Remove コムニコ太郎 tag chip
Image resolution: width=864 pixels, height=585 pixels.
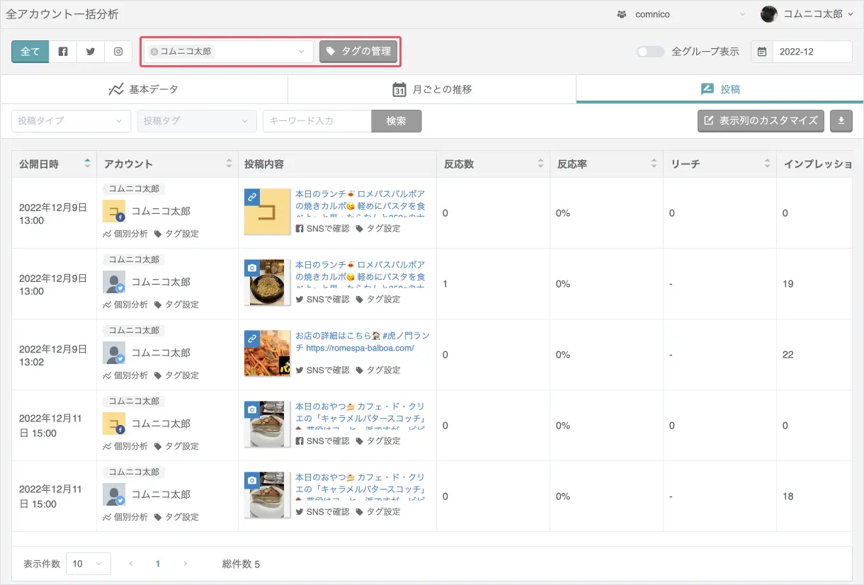154,52
